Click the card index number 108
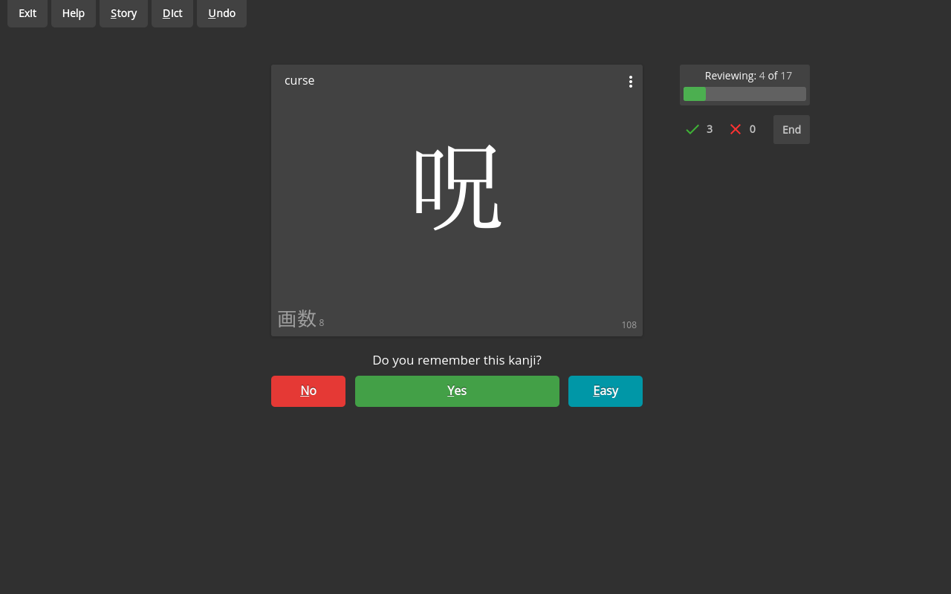Image resolution: width=951 pixels, height=594 pixels. coord(629,324)
